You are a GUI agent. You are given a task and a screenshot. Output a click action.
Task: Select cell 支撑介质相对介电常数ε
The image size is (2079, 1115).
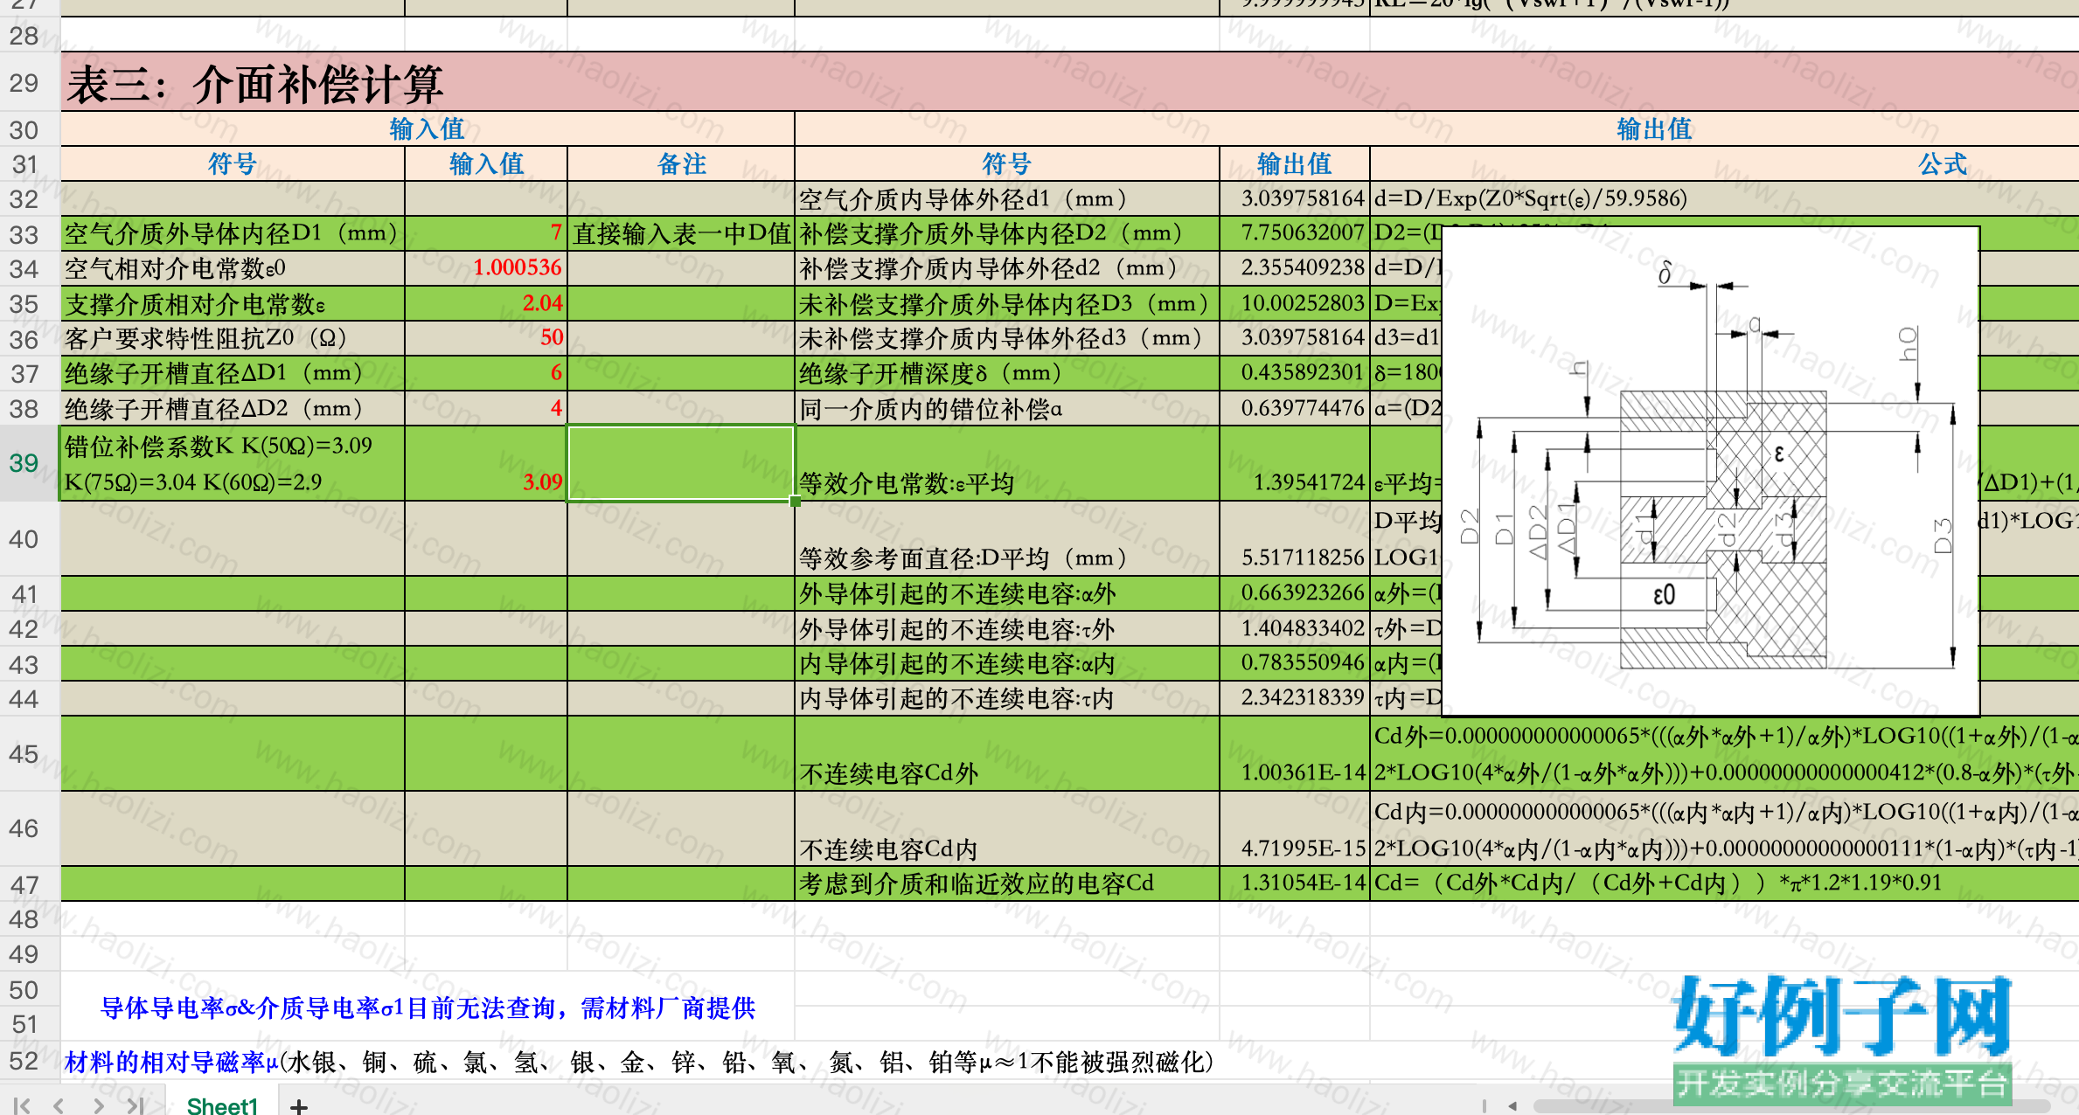pos(233,303)
